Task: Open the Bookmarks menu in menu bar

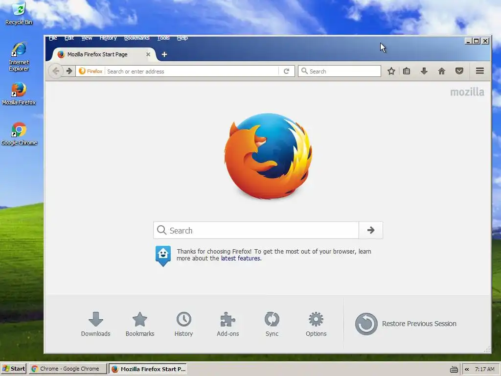Action: coord(137,38)
